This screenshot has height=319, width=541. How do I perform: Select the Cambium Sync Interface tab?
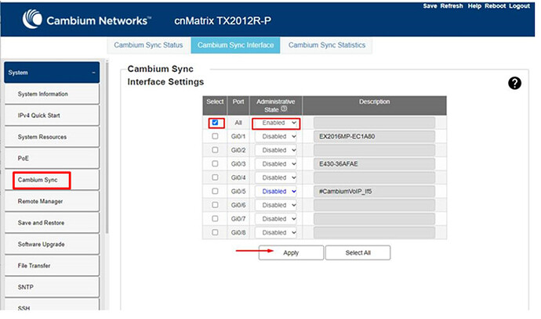click(236, 45)
